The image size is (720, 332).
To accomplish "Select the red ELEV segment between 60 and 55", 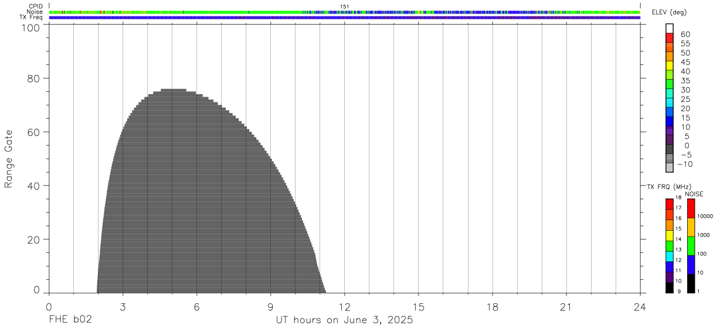I will (670, 37).
